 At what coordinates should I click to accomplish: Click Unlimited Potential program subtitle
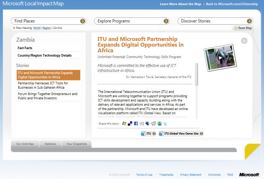point(139,57)
